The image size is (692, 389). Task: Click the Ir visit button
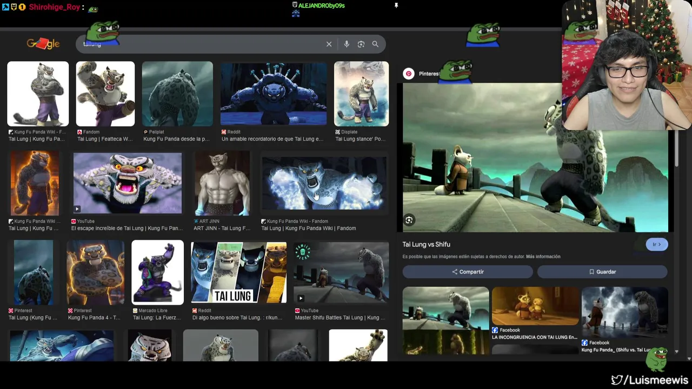click(x=657, y=244)
